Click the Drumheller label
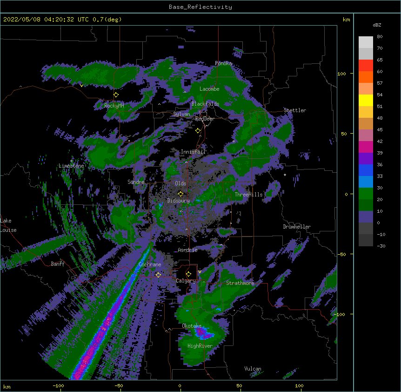401x392 pixels. [x=297, y=227]
